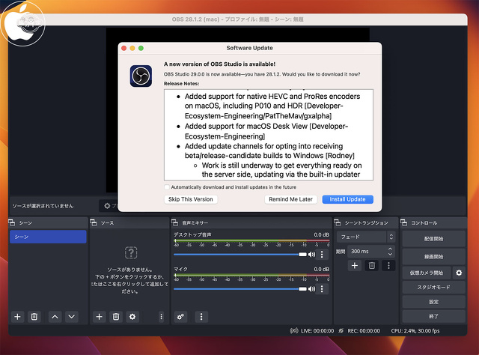Open microphone options three-dot menu

click(x=322, y=289)
